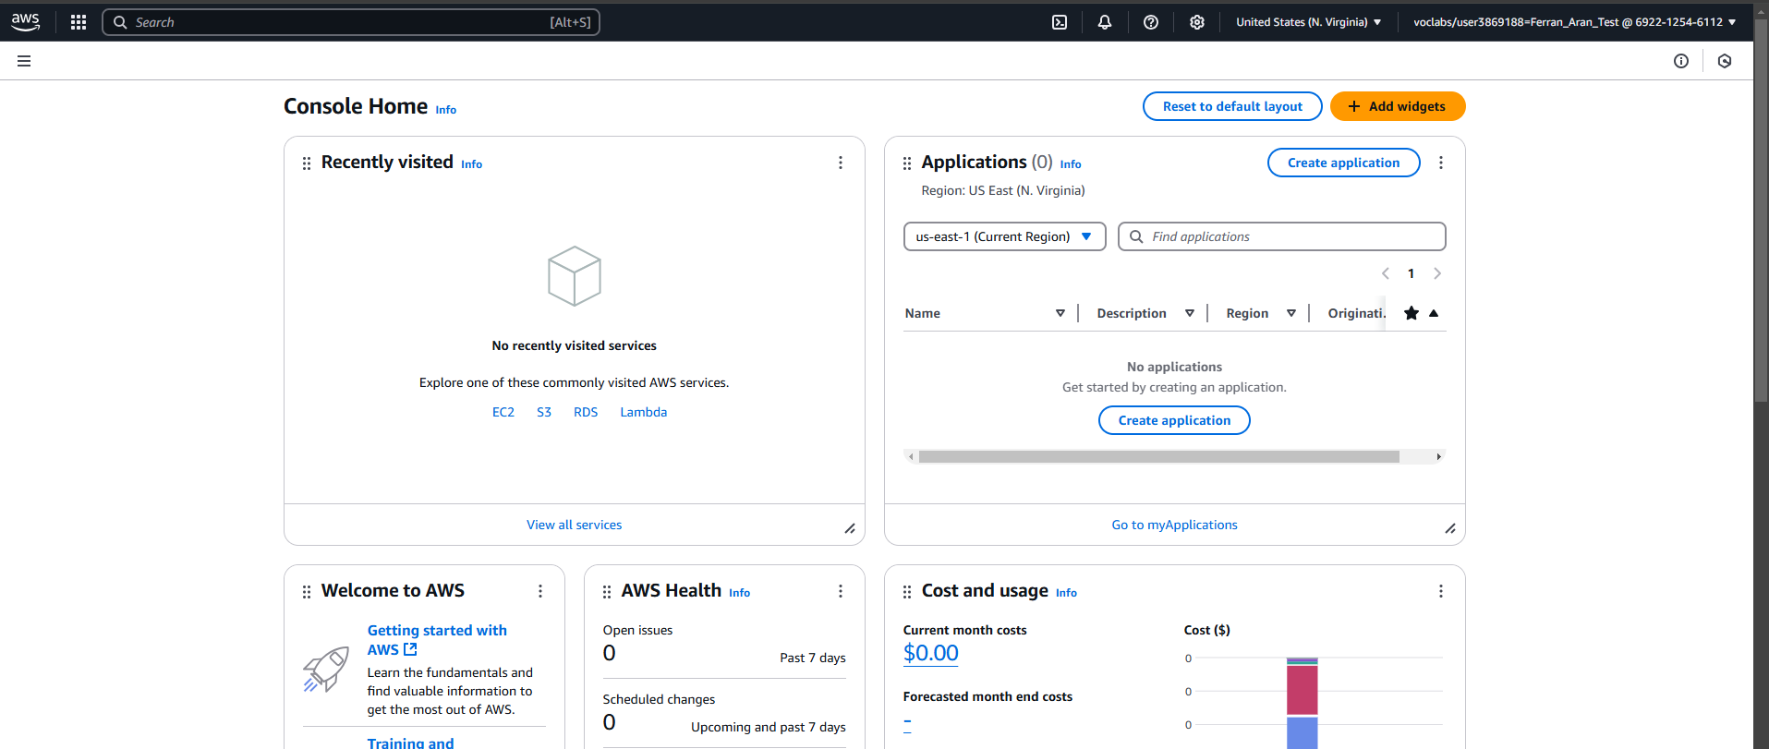Open the AWS services grid menu

coord(79,22)
